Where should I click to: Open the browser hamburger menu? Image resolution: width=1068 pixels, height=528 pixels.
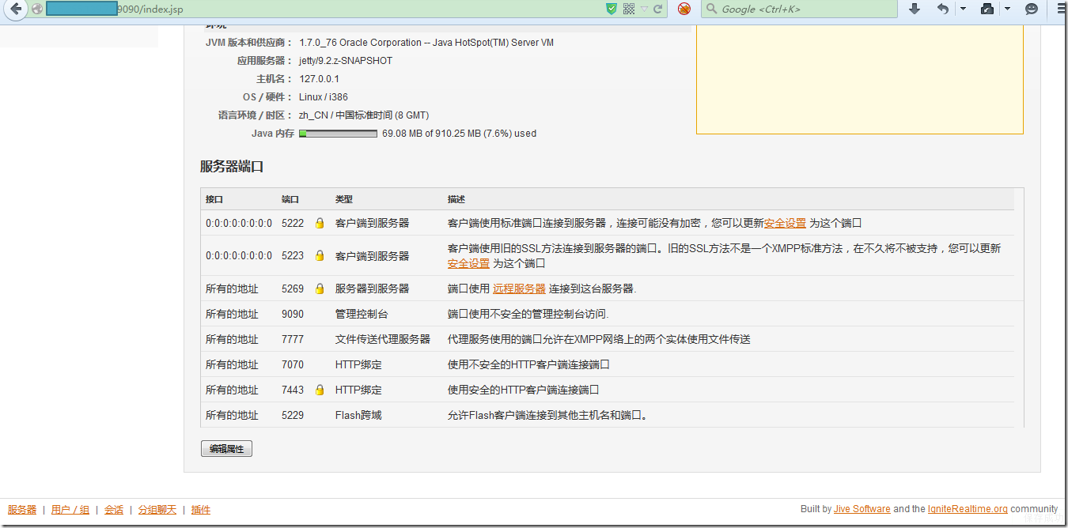pyautogui.click(x=1061, y=9)
